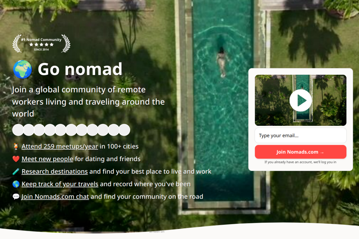Select the test tube icon beside Research destinations

tap(16, 171)
